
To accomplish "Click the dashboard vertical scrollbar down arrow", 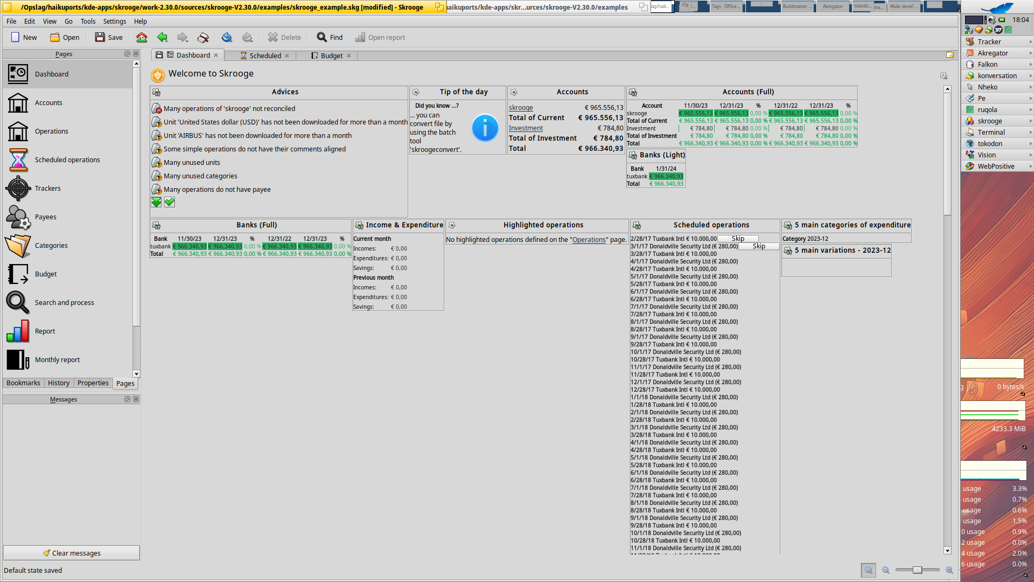I will point(947,551).
